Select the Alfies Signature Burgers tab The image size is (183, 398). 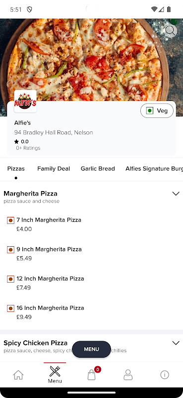click(x=154, y=169)
